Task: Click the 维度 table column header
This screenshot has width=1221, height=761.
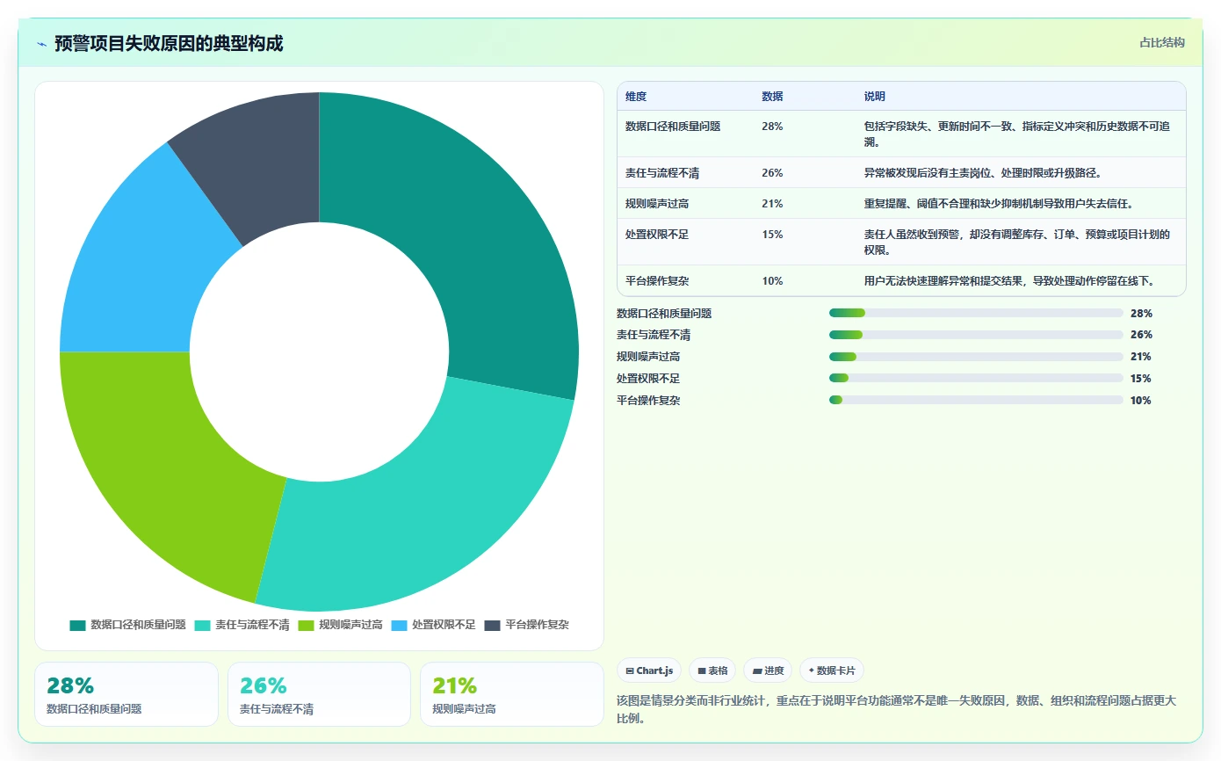Action: coord(636,97)
